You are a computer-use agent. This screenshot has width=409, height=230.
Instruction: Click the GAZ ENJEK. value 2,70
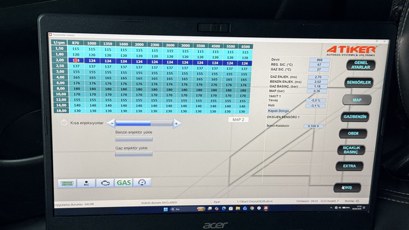point(318,77)
